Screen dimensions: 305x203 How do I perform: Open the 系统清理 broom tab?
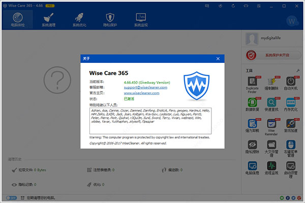48,20
